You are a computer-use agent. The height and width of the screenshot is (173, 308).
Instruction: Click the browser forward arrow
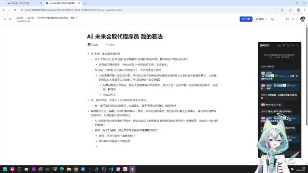click(9, 10)
